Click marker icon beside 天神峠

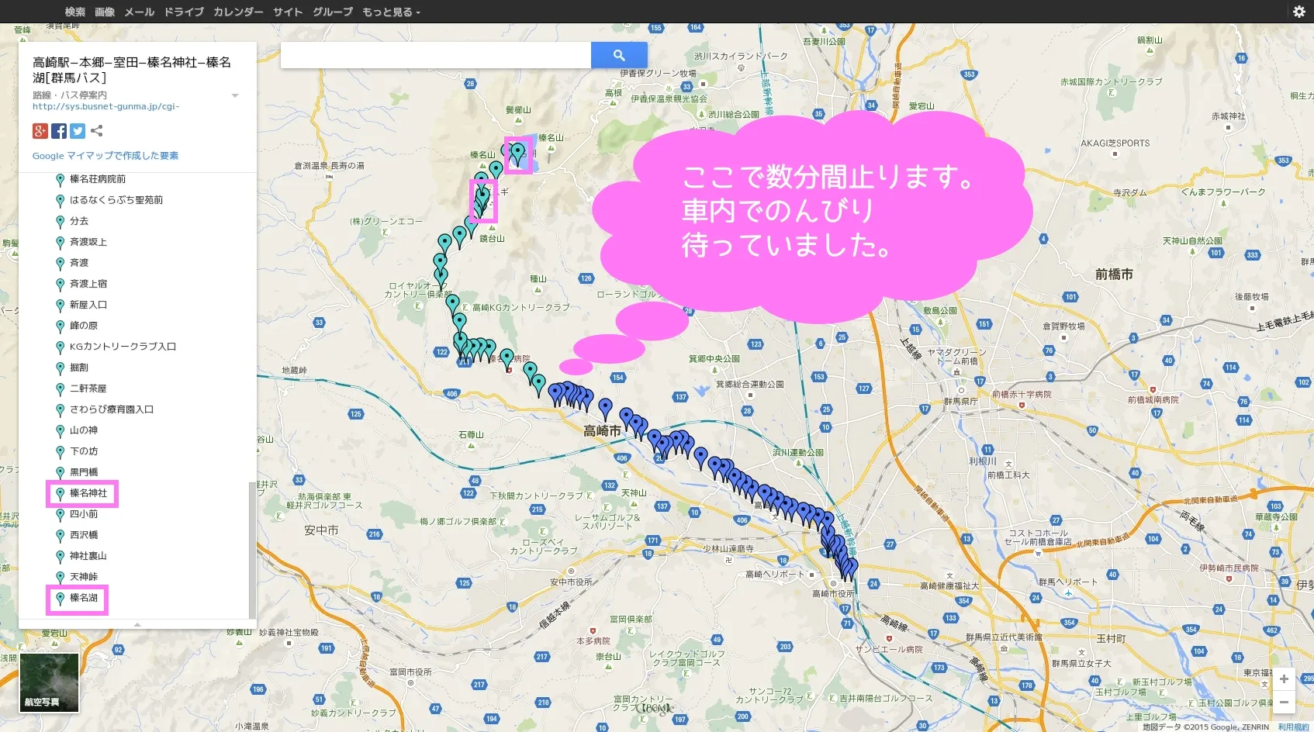coord(60,578)
